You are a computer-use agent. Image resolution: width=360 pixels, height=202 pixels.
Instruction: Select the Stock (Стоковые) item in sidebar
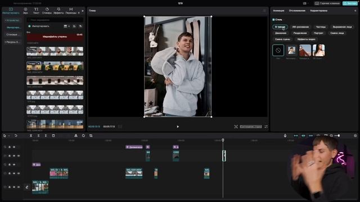point(13,35)
